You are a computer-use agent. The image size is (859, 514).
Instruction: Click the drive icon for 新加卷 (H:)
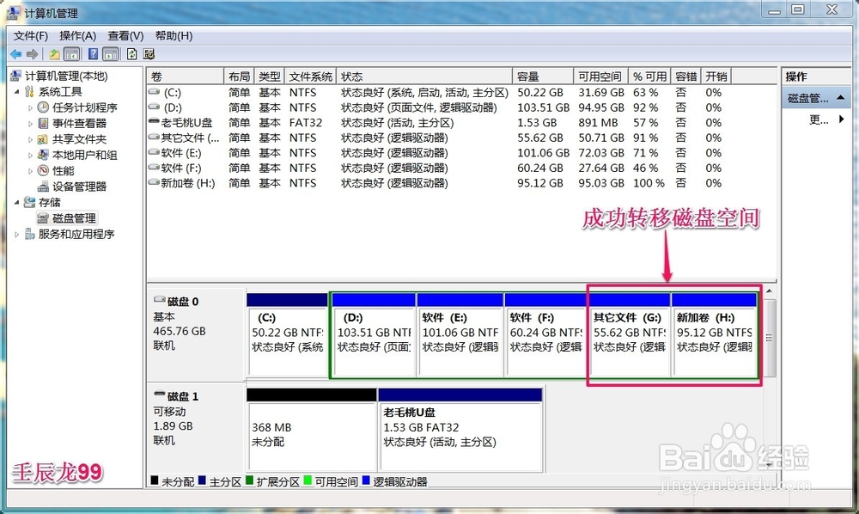154,183
